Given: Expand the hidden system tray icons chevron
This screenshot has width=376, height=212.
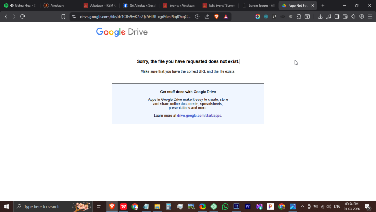Looking at the screenshot, I should pyautogui.click(x=302, y=206).
